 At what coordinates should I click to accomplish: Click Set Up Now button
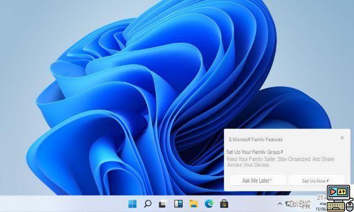click(x=316, y=181)
